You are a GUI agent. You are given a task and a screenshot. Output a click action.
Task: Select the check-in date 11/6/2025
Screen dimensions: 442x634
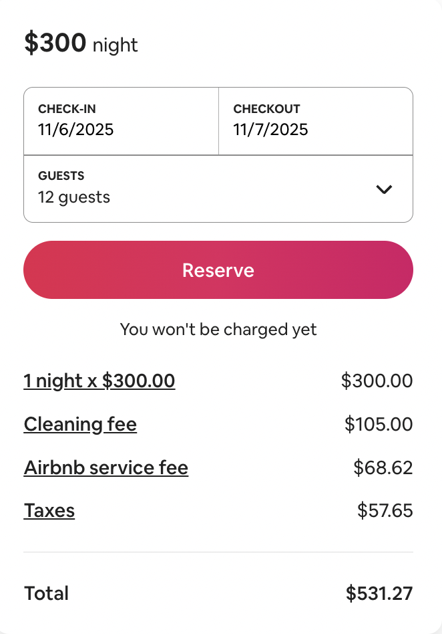(76, 130)
